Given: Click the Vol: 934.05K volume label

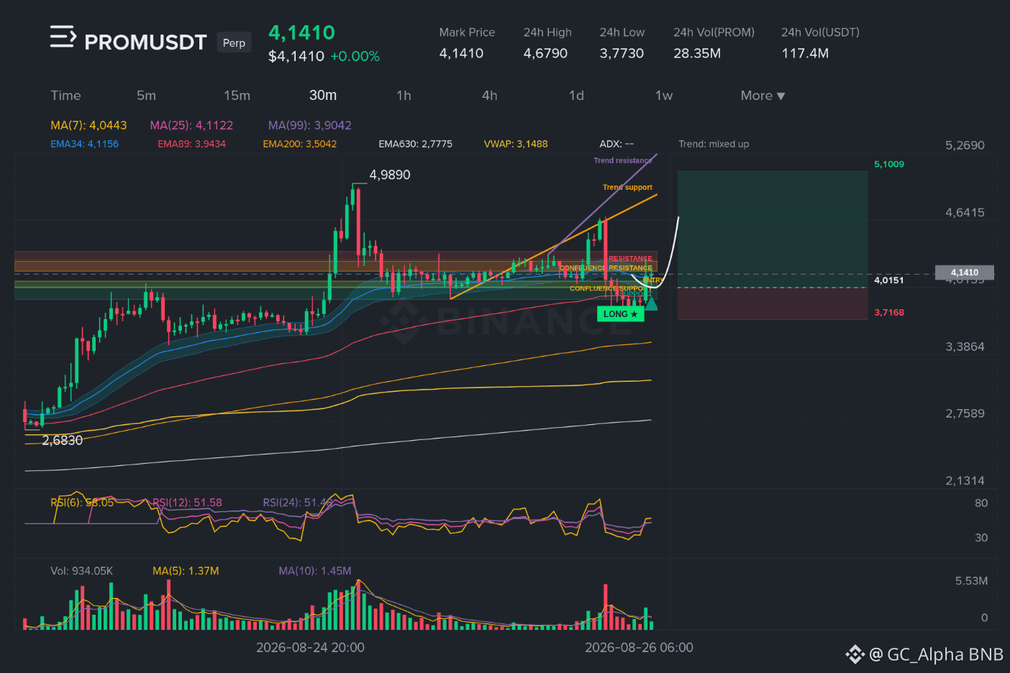Looking at the screenshot, I should pos(81,571).
